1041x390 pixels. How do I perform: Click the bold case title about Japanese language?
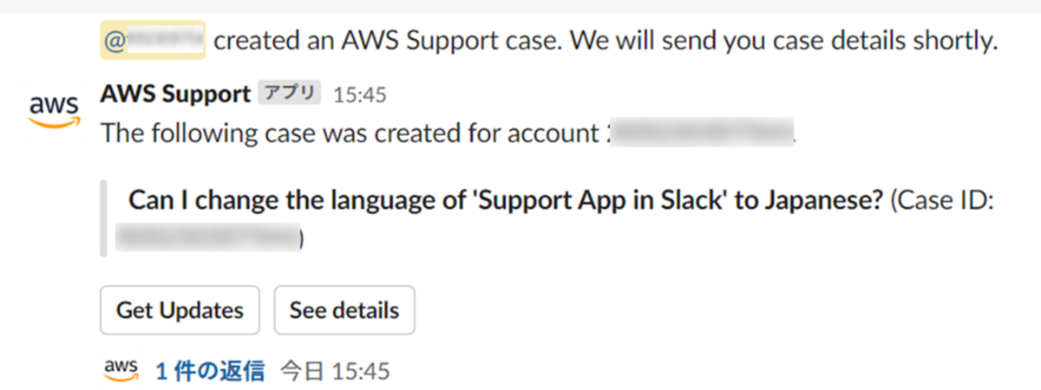pos(506,200)
